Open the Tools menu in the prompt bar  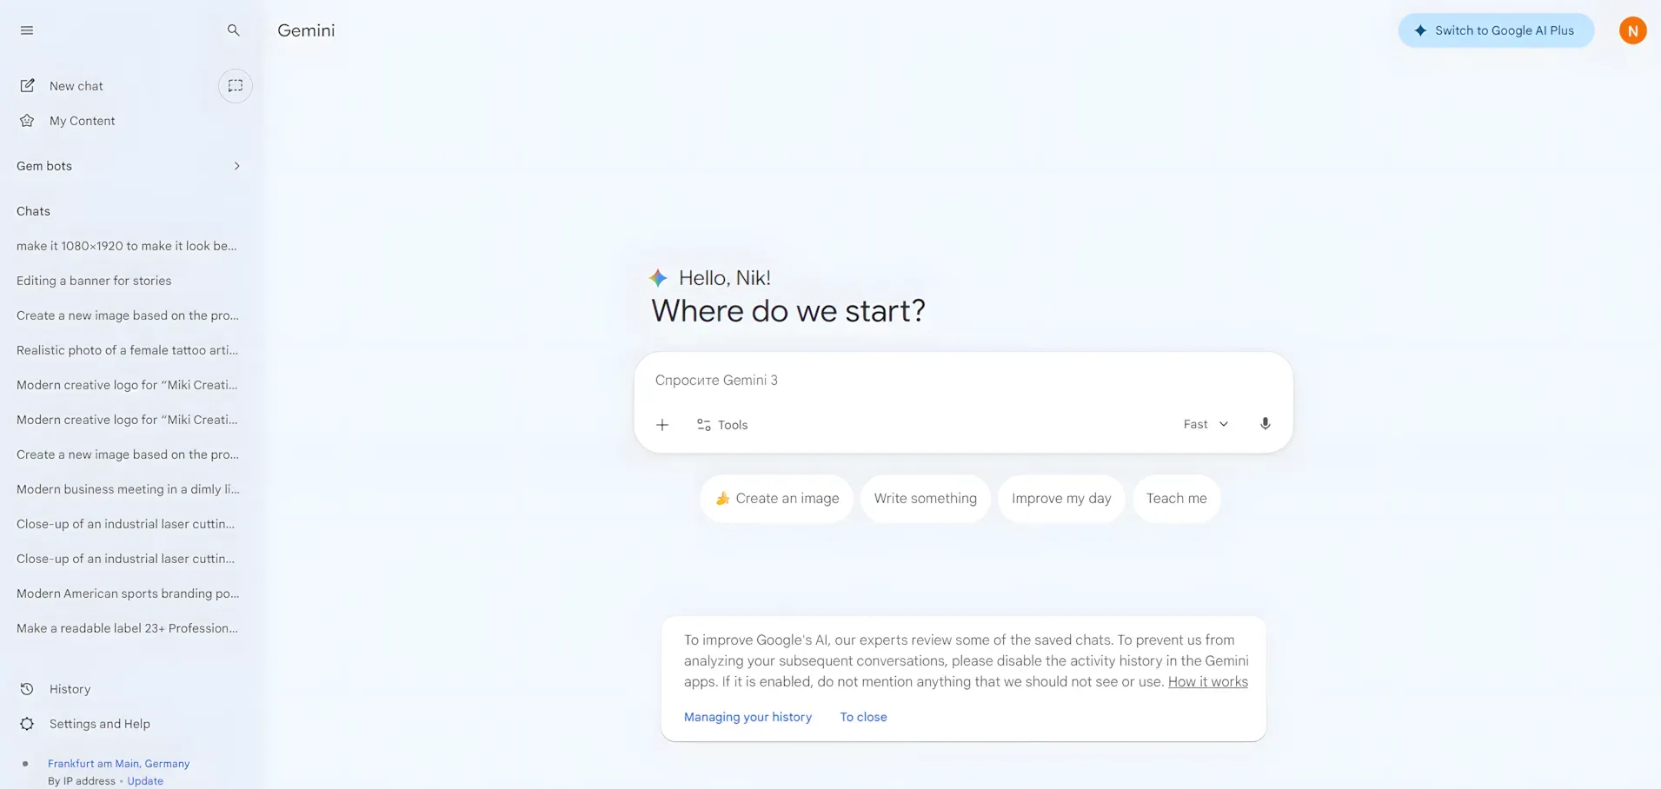721,424
